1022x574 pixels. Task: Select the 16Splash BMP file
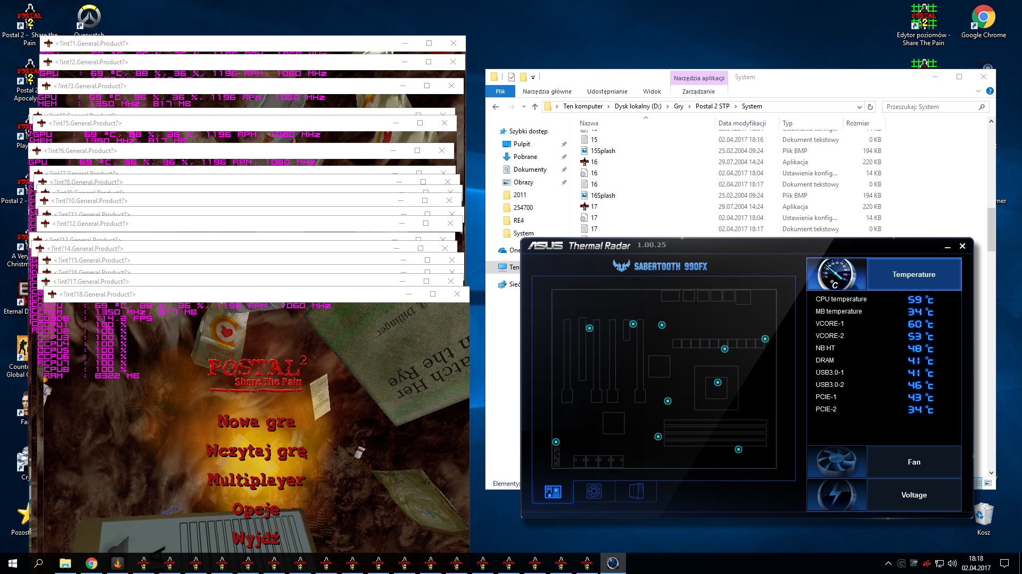click(x=731, y=196)
